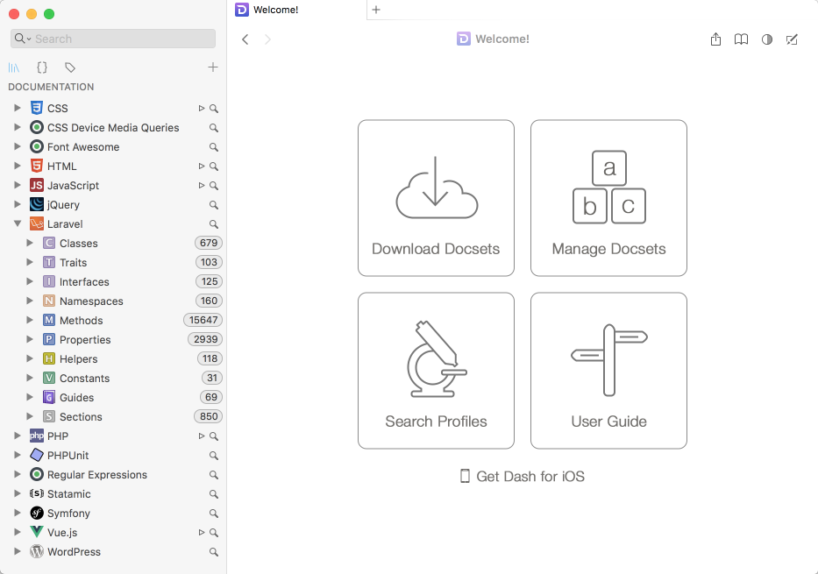Expand the WordPress docset
The width and height of the screenshot is (818, 574).
18,551
